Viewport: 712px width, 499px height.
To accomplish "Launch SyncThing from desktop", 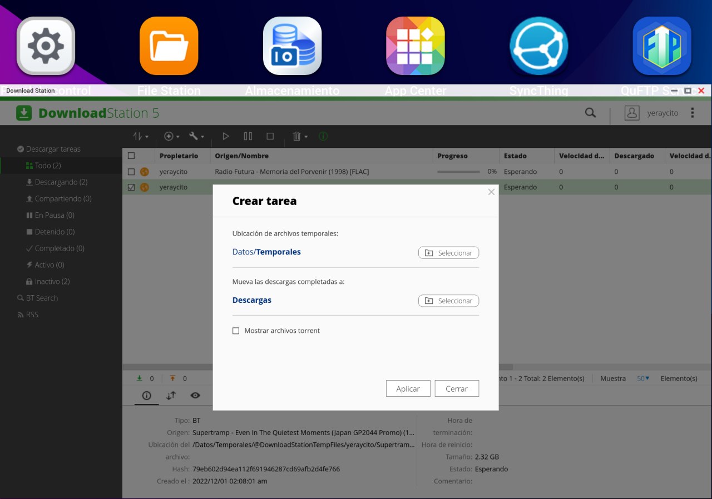I will click(x=538, y=46).
